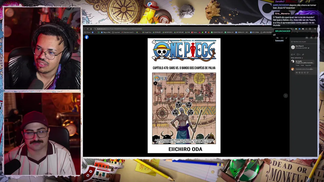Open the BACKUP VIDEO bookmark
The height and width of the screenshot is (182, 324).
[x=168, y=32]
